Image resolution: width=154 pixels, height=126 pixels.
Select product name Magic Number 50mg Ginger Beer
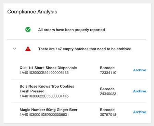coord(49,110)
